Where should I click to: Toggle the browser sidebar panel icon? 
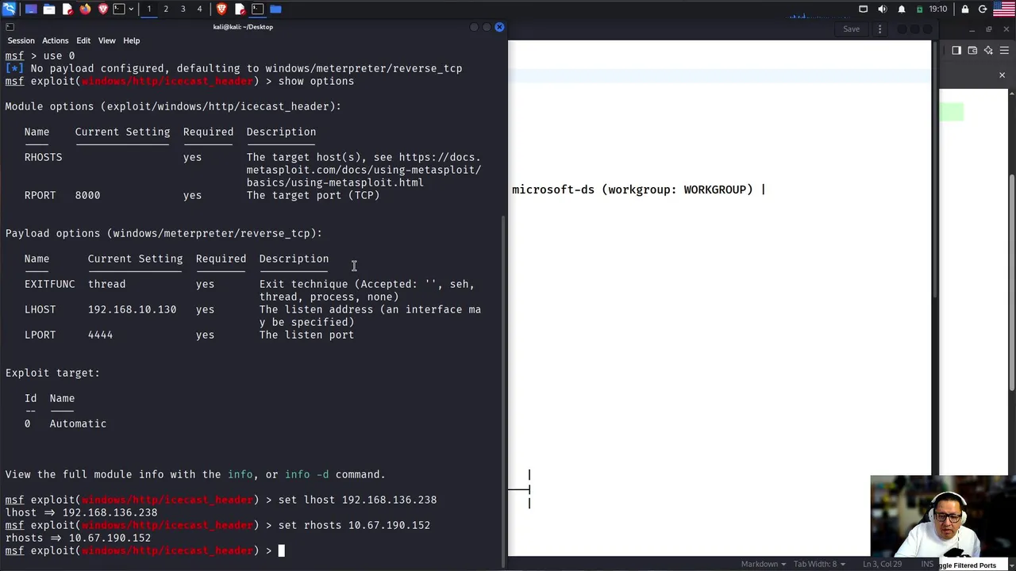coord(956,50)
